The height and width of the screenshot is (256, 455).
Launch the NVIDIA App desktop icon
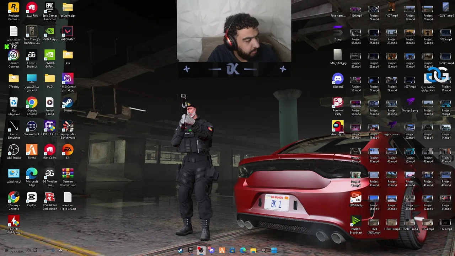tap(50, 33)
